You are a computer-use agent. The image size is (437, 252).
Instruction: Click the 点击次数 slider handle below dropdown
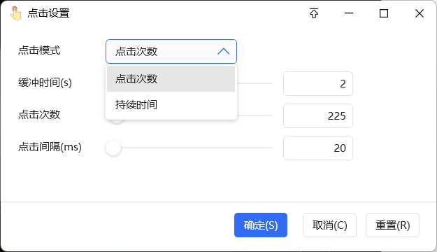pyautogui.click(x=117, y=121)
